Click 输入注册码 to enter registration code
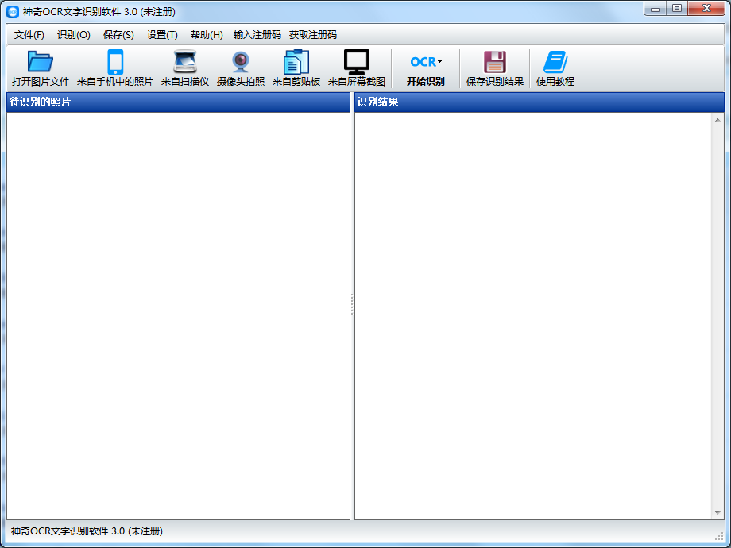Image resolution: width=731 pixels, height=548 pixels. coord(257,35)
